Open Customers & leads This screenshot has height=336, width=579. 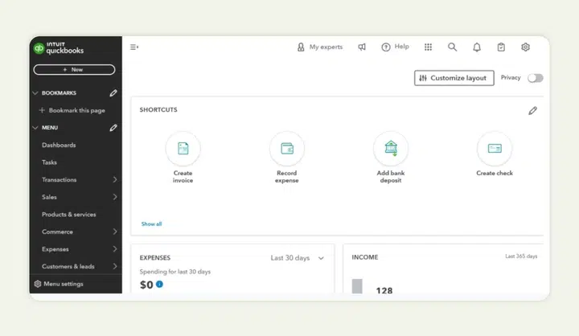tap(68, 267)
